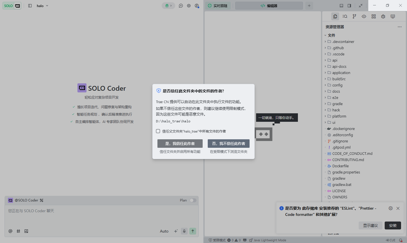Viewport: 407px width, 243px height.
Task: Add a new tab with plus button
Action: tap(309, 6)
